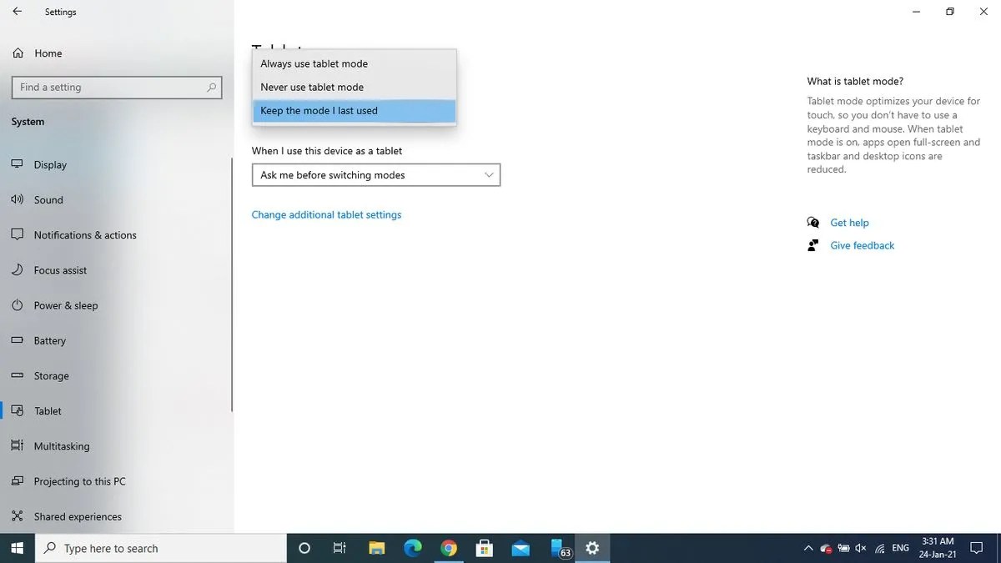
Task: Select "Keep the mode I last used"
Action: (319, 110)
